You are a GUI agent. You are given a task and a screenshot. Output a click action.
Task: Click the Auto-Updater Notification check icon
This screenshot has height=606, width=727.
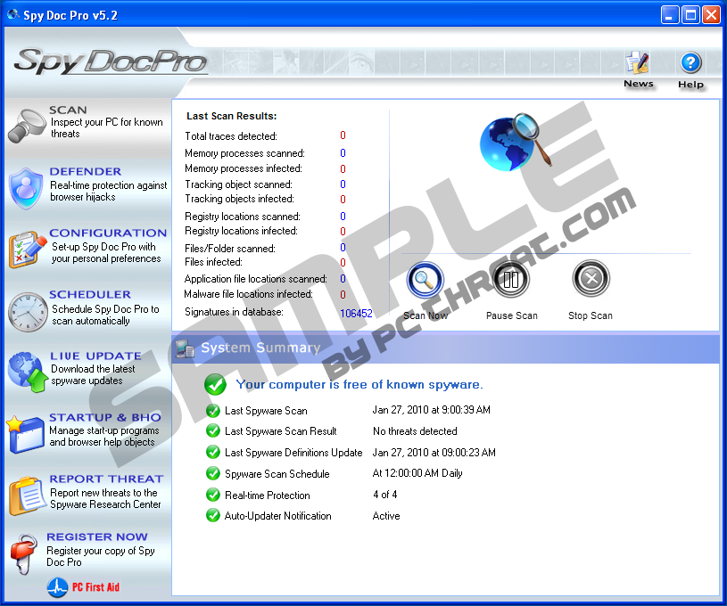tap(213, 515)
